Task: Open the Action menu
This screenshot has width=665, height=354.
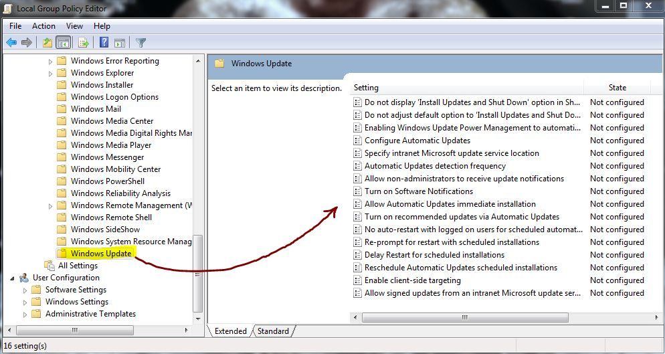Action: (x=43, y=26)
